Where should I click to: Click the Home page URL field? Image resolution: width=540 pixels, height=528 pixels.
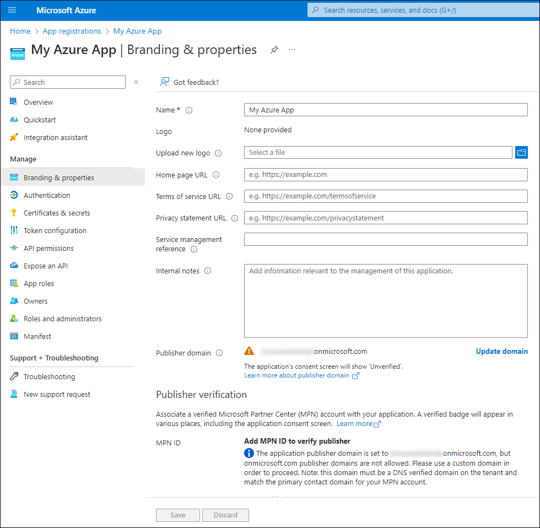click(386, 175)
